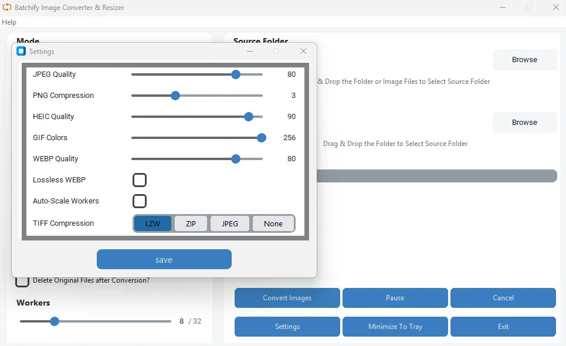Click the Batchify app icon in title bar
The width and height of the screenshot is (566, 346).
(7, 7)
